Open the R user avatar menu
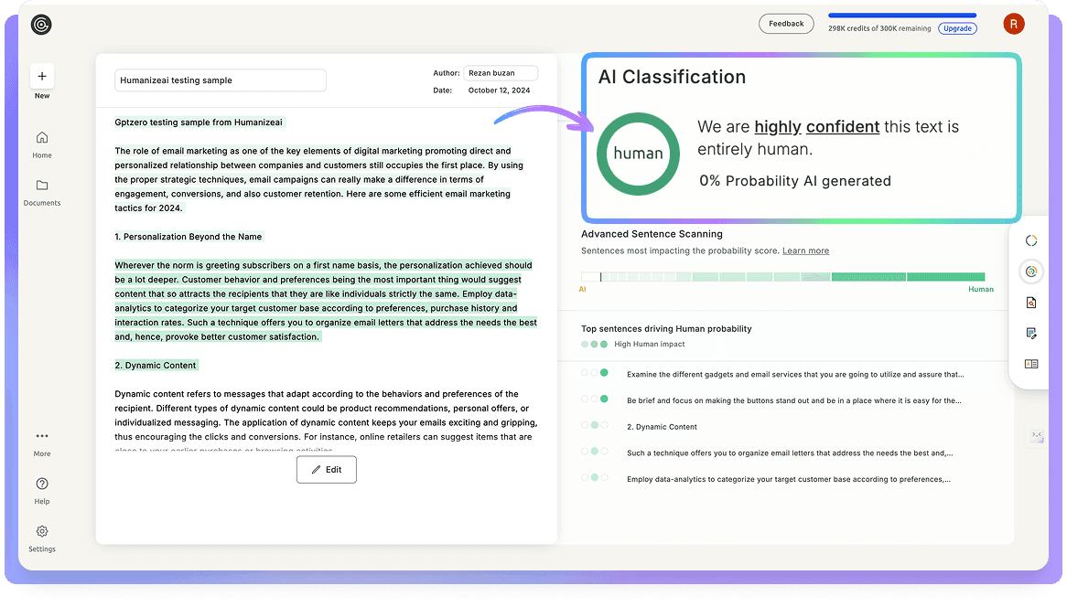Viewport: 1067px width, 607px height. pos(1014,24)
